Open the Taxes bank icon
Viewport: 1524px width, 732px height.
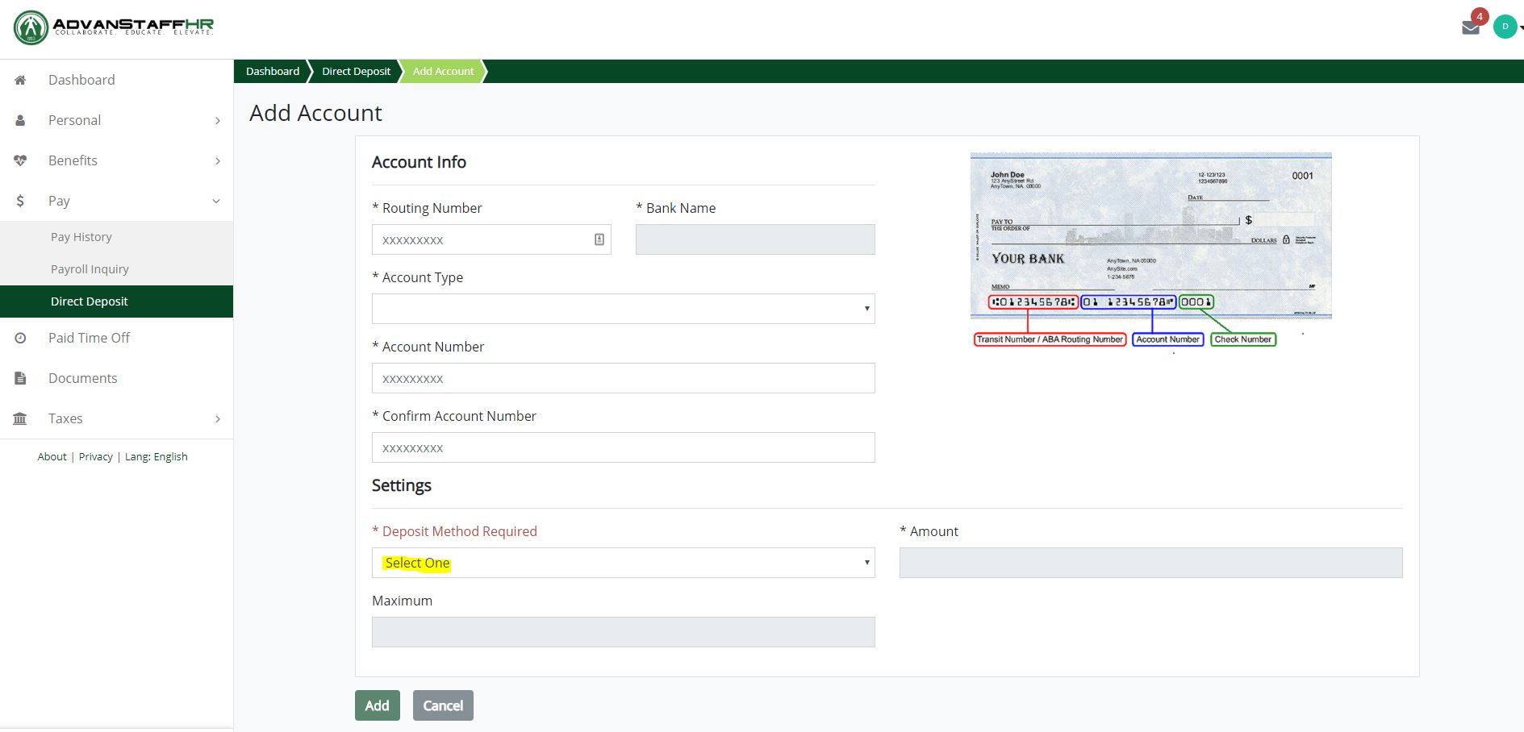[20, 418]
